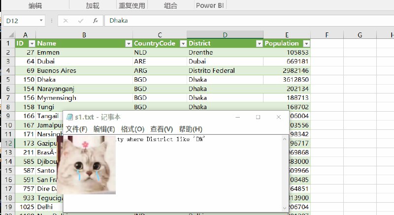Click the Drenthe district cell
This screenshot has height=215, width=394.
225,53
